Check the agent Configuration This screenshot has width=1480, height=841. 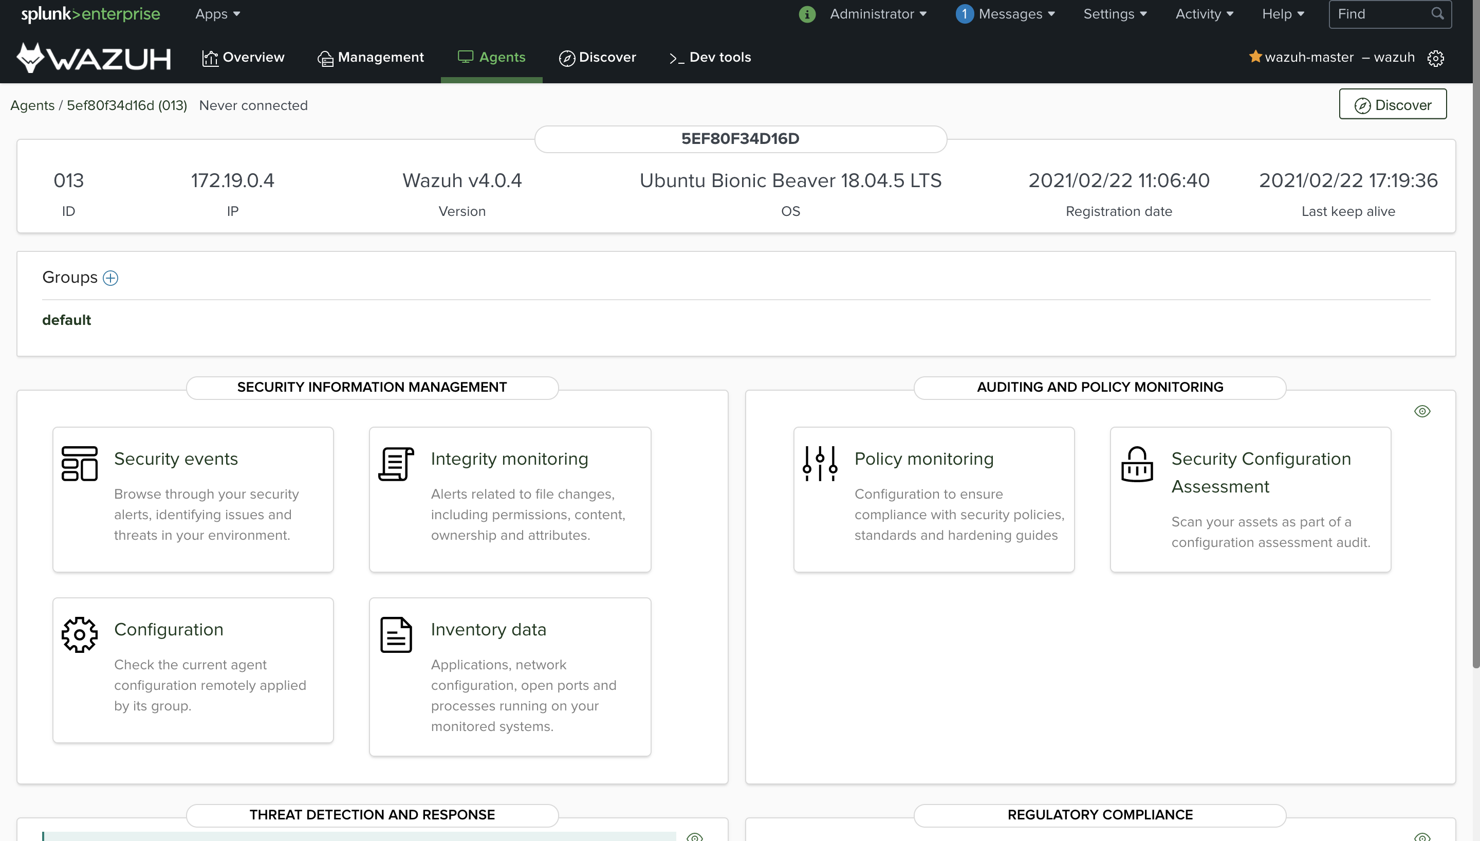click(x=168, y=629)
